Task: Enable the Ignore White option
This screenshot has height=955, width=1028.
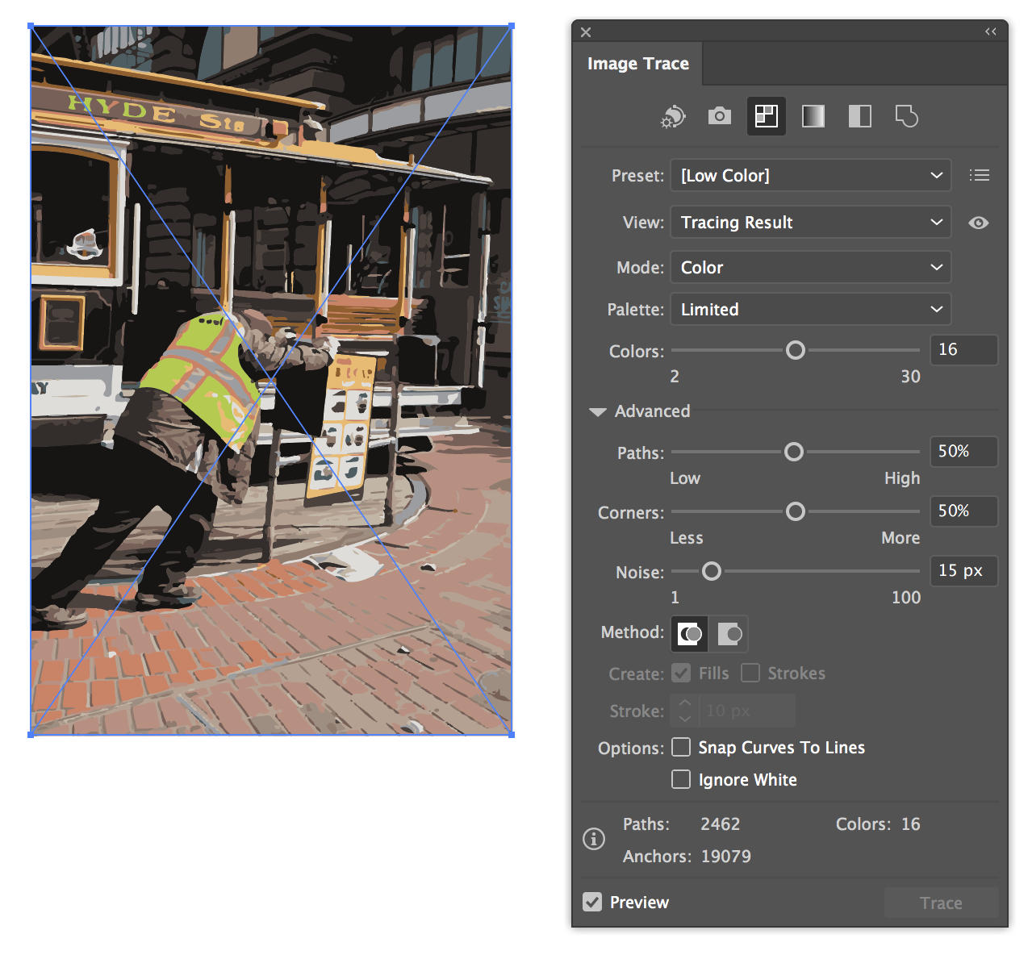Action: pyautogui.click(x=682, y=780)
